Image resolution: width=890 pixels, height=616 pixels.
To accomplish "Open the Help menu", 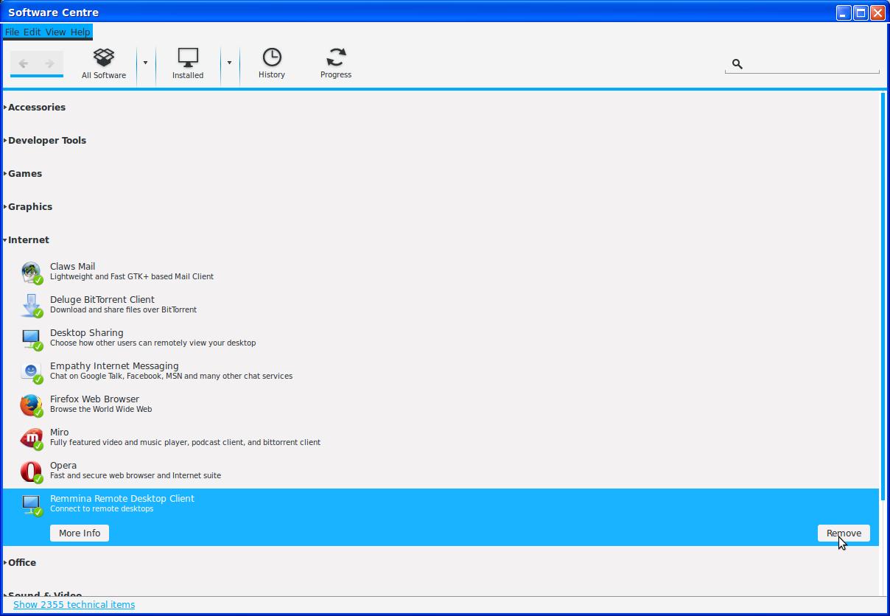I will [80, 32].
